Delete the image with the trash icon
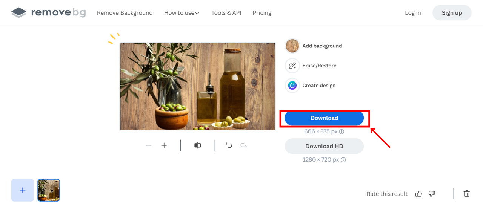The width and height of the screenshot is (483, 211). [467, 194]
